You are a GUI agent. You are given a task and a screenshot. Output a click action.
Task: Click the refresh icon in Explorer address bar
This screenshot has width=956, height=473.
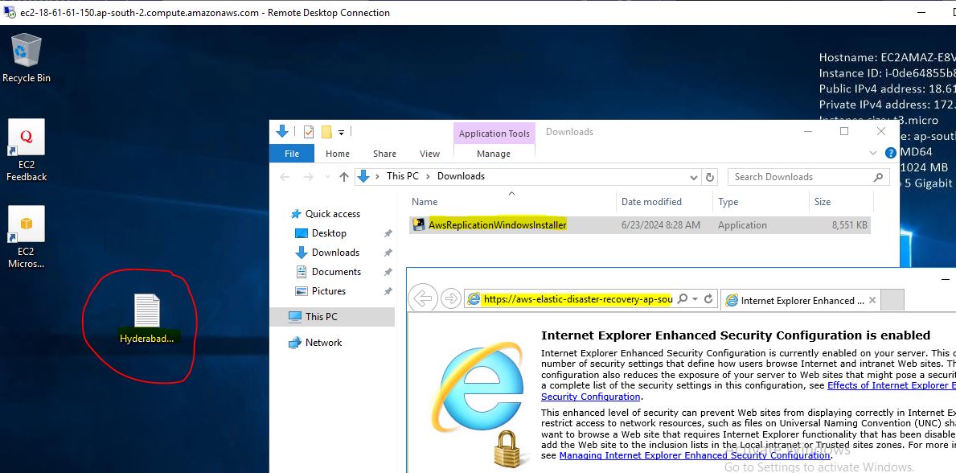click(x=710, y=177)
